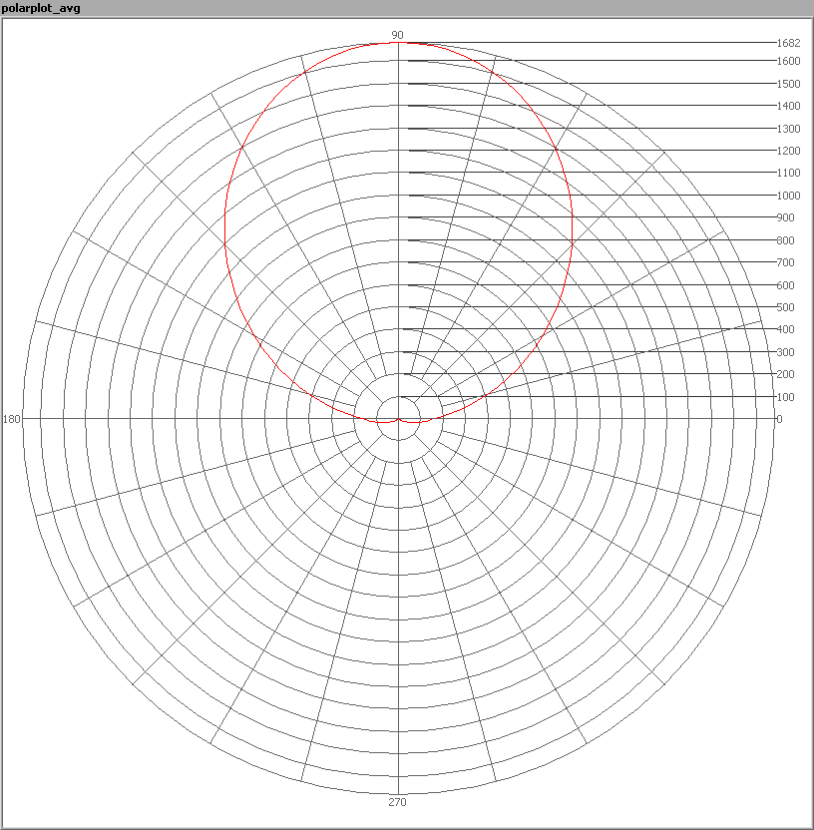Viewport: 814px width, 830px height.
Task: Click the 300 radial scale label
Action: pos(785,352)
